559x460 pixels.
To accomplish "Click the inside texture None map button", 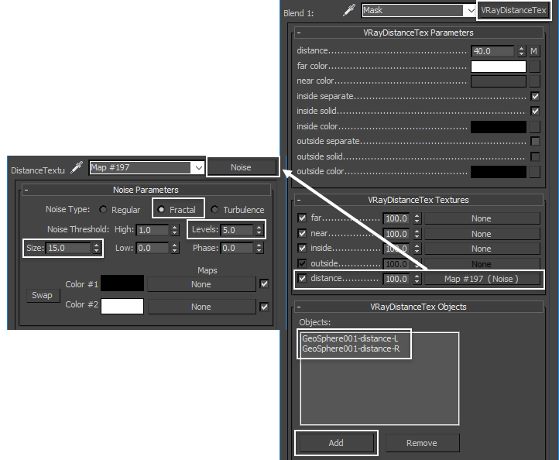I will (x=482, y=249).
